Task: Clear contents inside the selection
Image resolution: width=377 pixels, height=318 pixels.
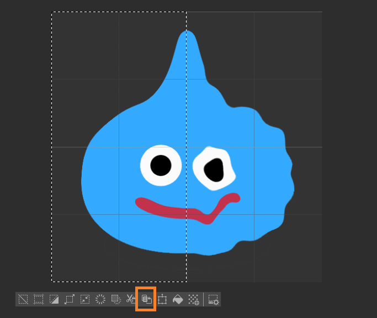Action: 100,299
